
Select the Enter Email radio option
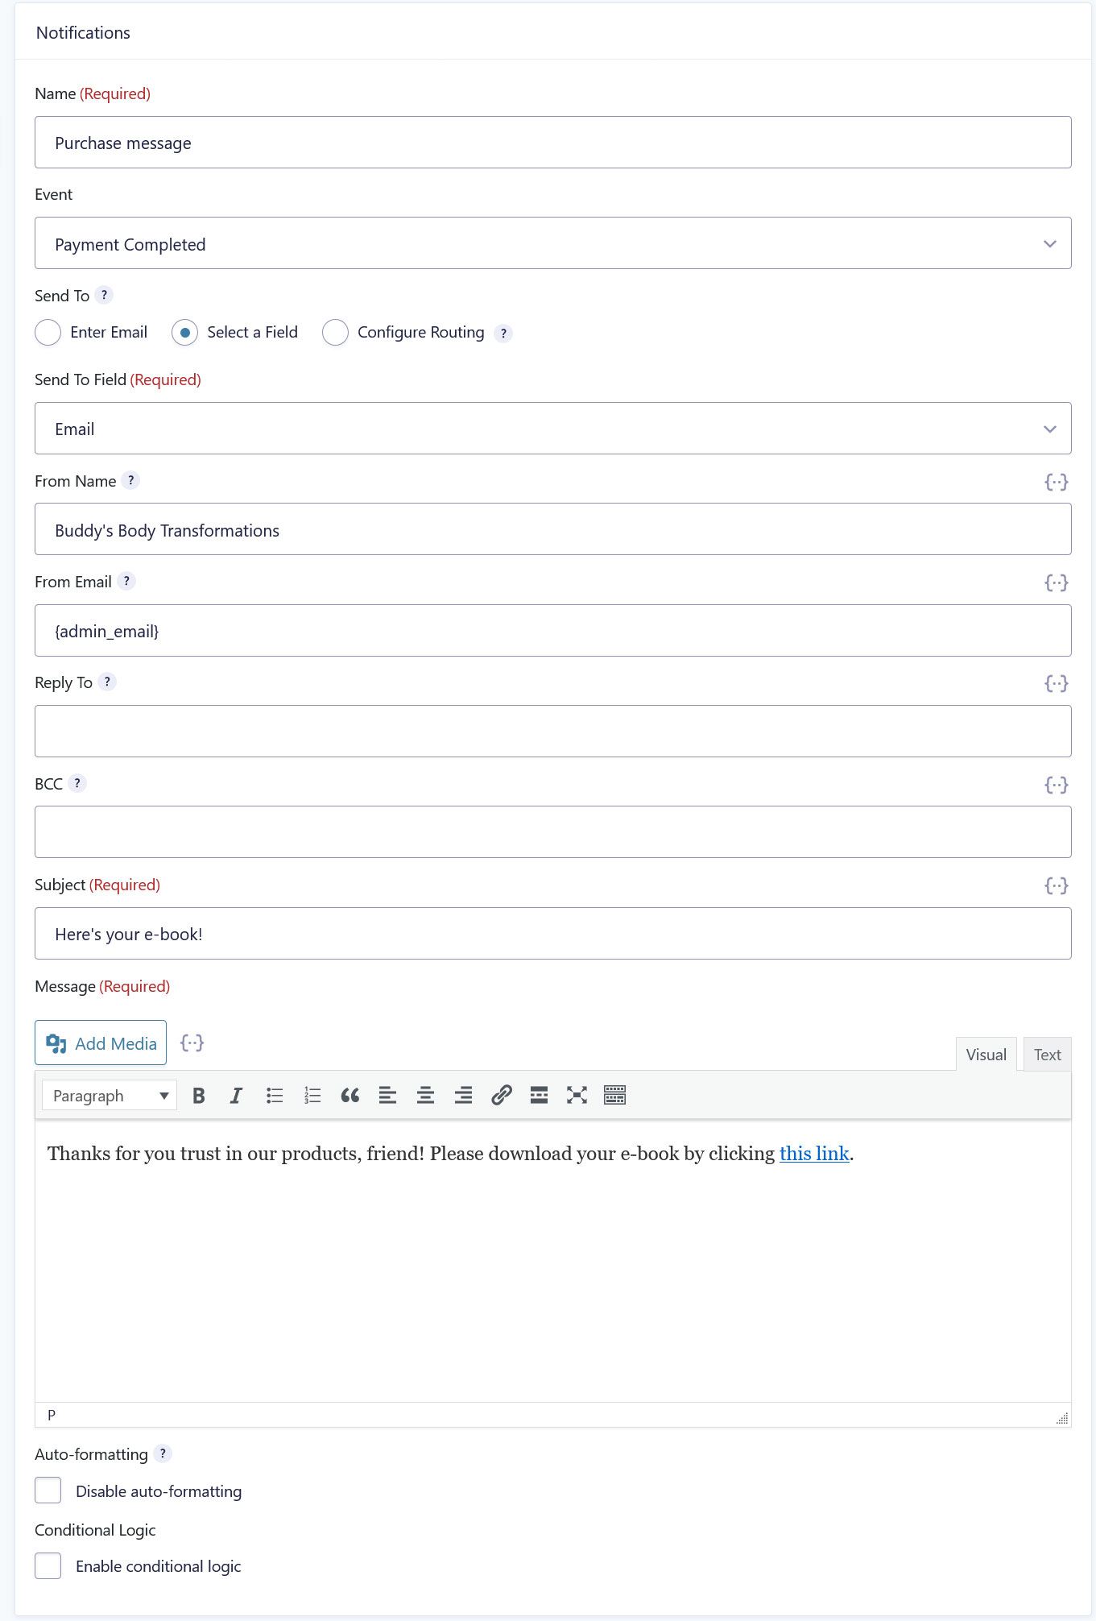pos(48,332)
